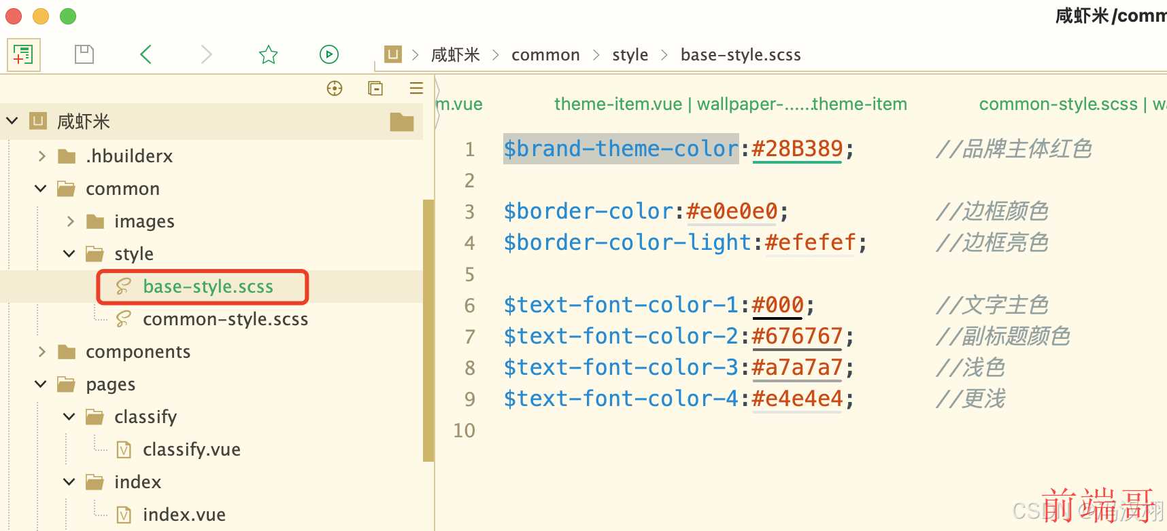Click the scss icon of common-style.scss
This screenshot has width=1167, height=531.
point(123,319)
